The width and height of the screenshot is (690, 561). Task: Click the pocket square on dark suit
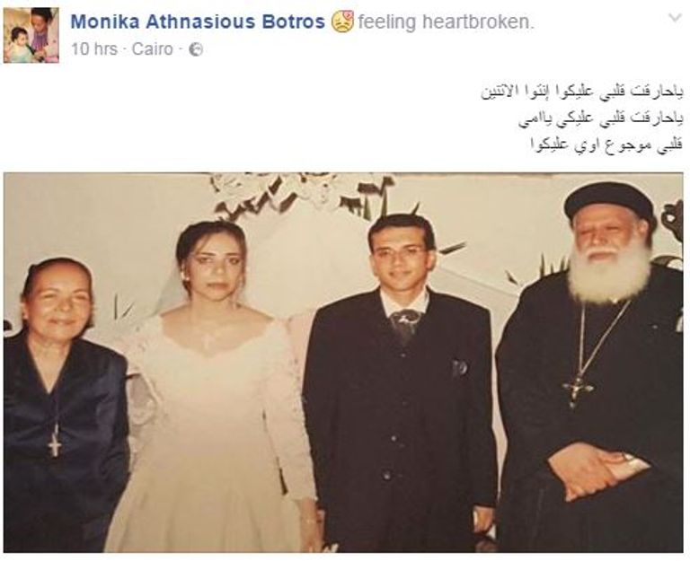[459, 368]
